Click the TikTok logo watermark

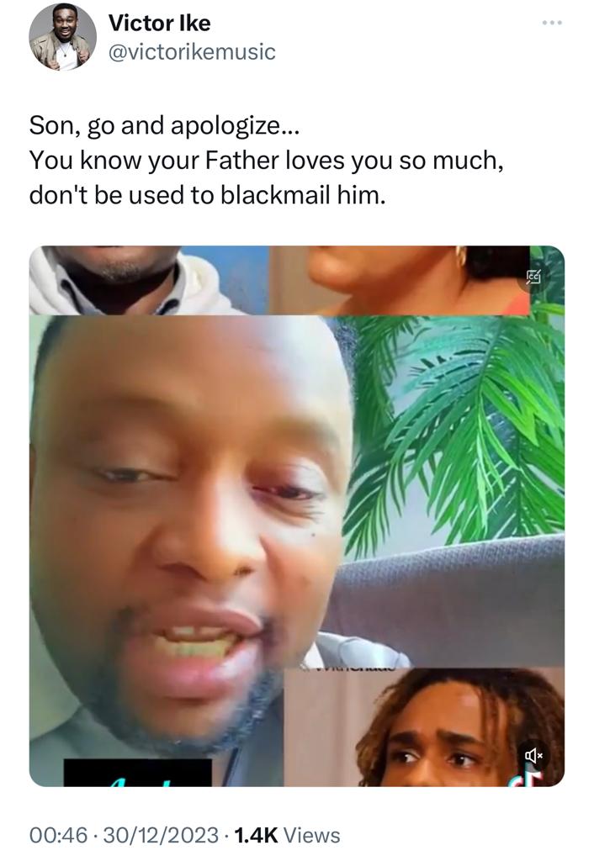pos(534,778)
